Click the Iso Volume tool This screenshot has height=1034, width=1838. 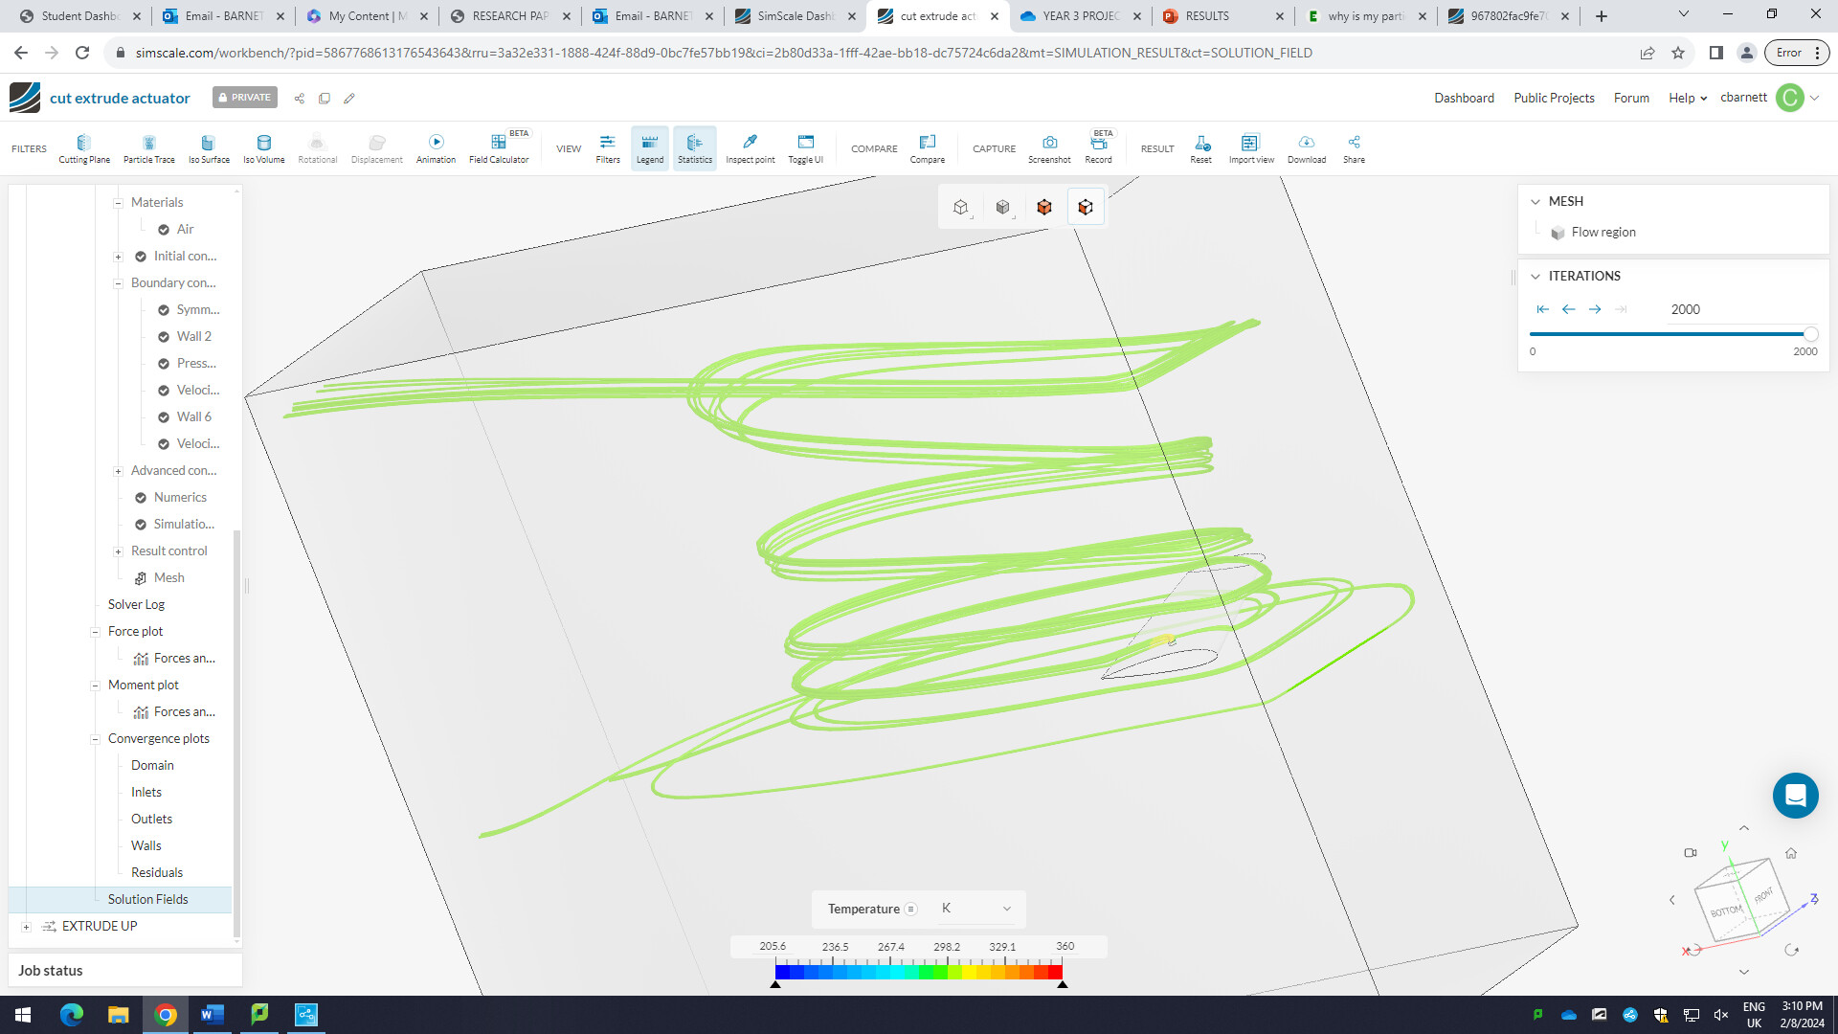[x=263, y=146]
